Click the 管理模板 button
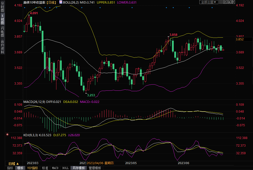Image resolution: width=253 pixels, height=170 pixels. pyautogui.click(x=95, y=168)
